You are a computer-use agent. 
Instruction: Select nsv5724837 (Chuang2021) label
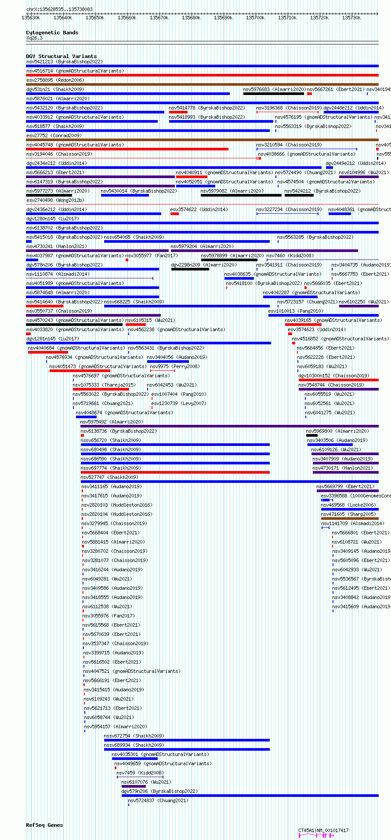pos(158,800)
